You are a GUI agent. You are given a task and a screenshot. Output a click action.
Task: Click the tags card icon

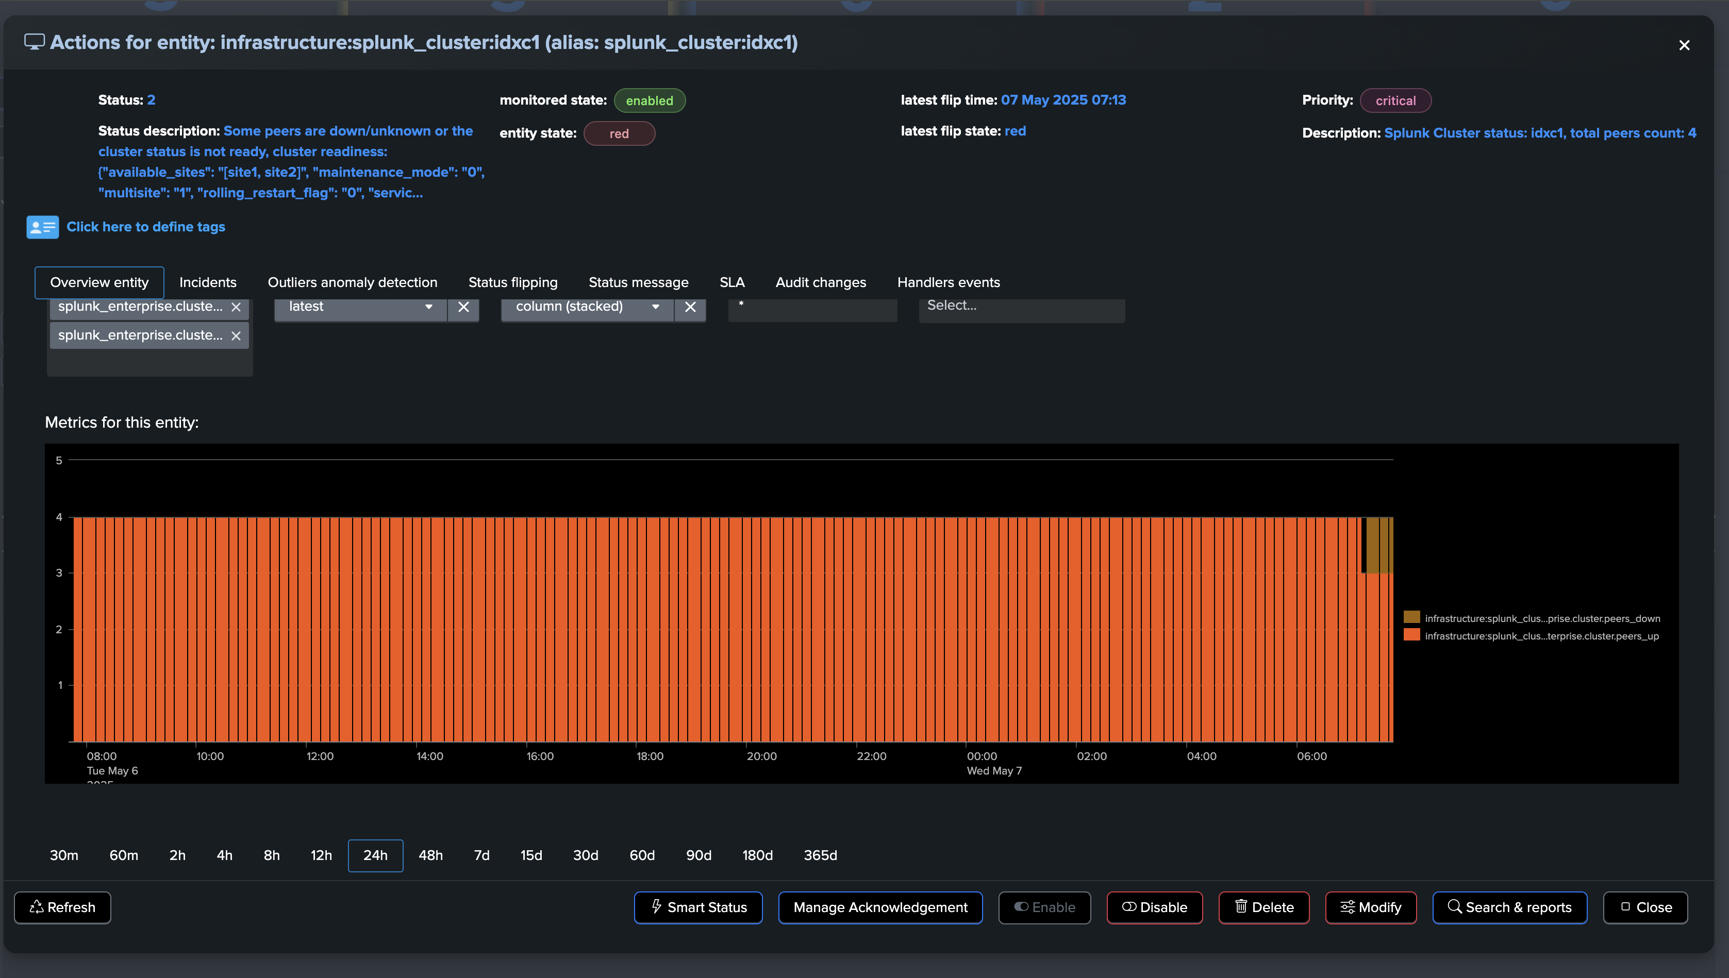pyautogui.click(x=42, y=227)
